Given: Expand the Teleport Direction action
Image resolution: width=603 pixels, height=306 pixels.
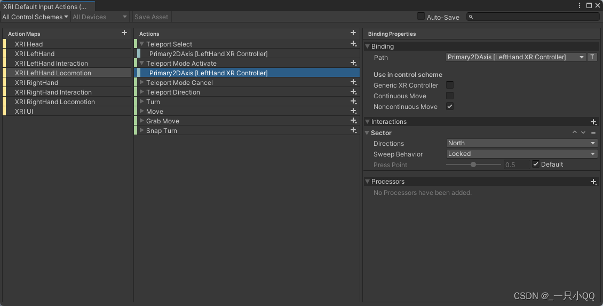Looking at the screenshot, I should (141, 92).
